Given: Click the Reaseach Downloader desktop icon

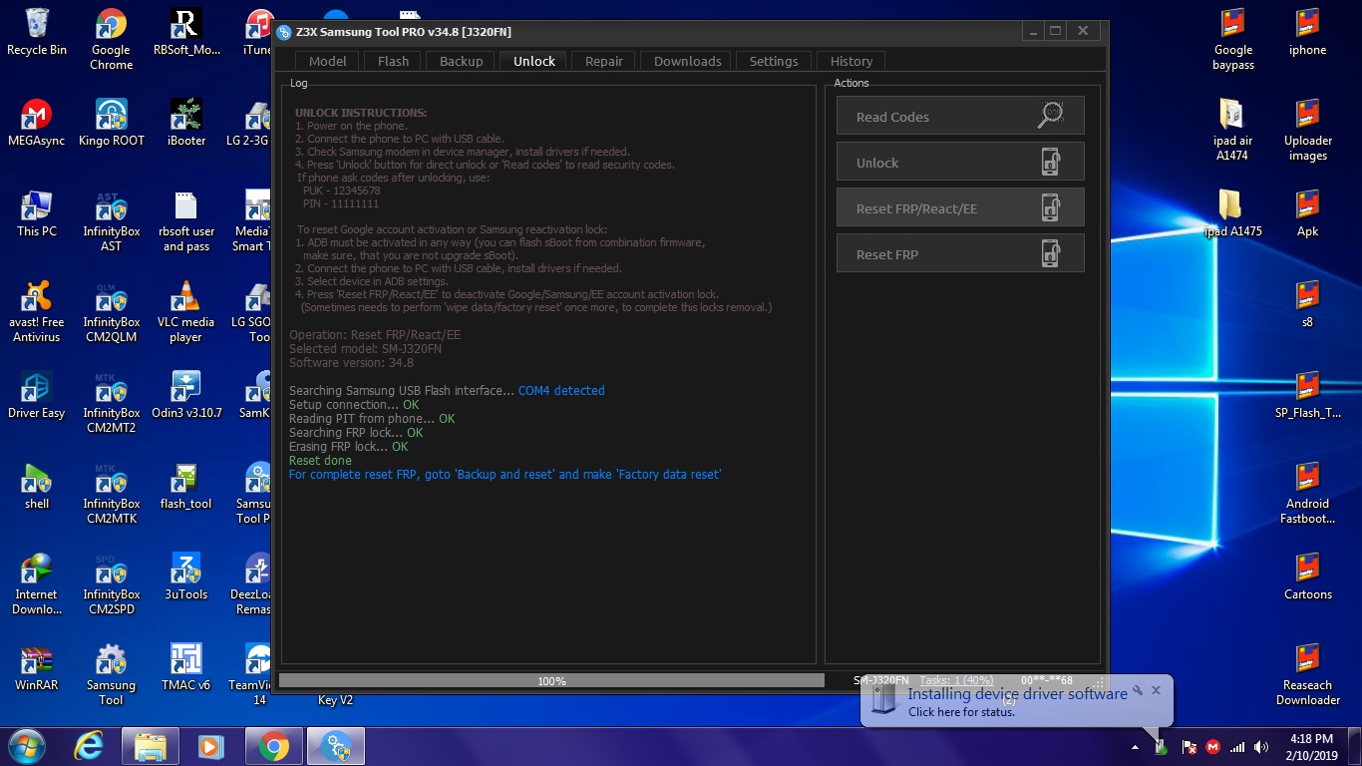Looking at the screenshot, I should click(x=1307, y=674).
